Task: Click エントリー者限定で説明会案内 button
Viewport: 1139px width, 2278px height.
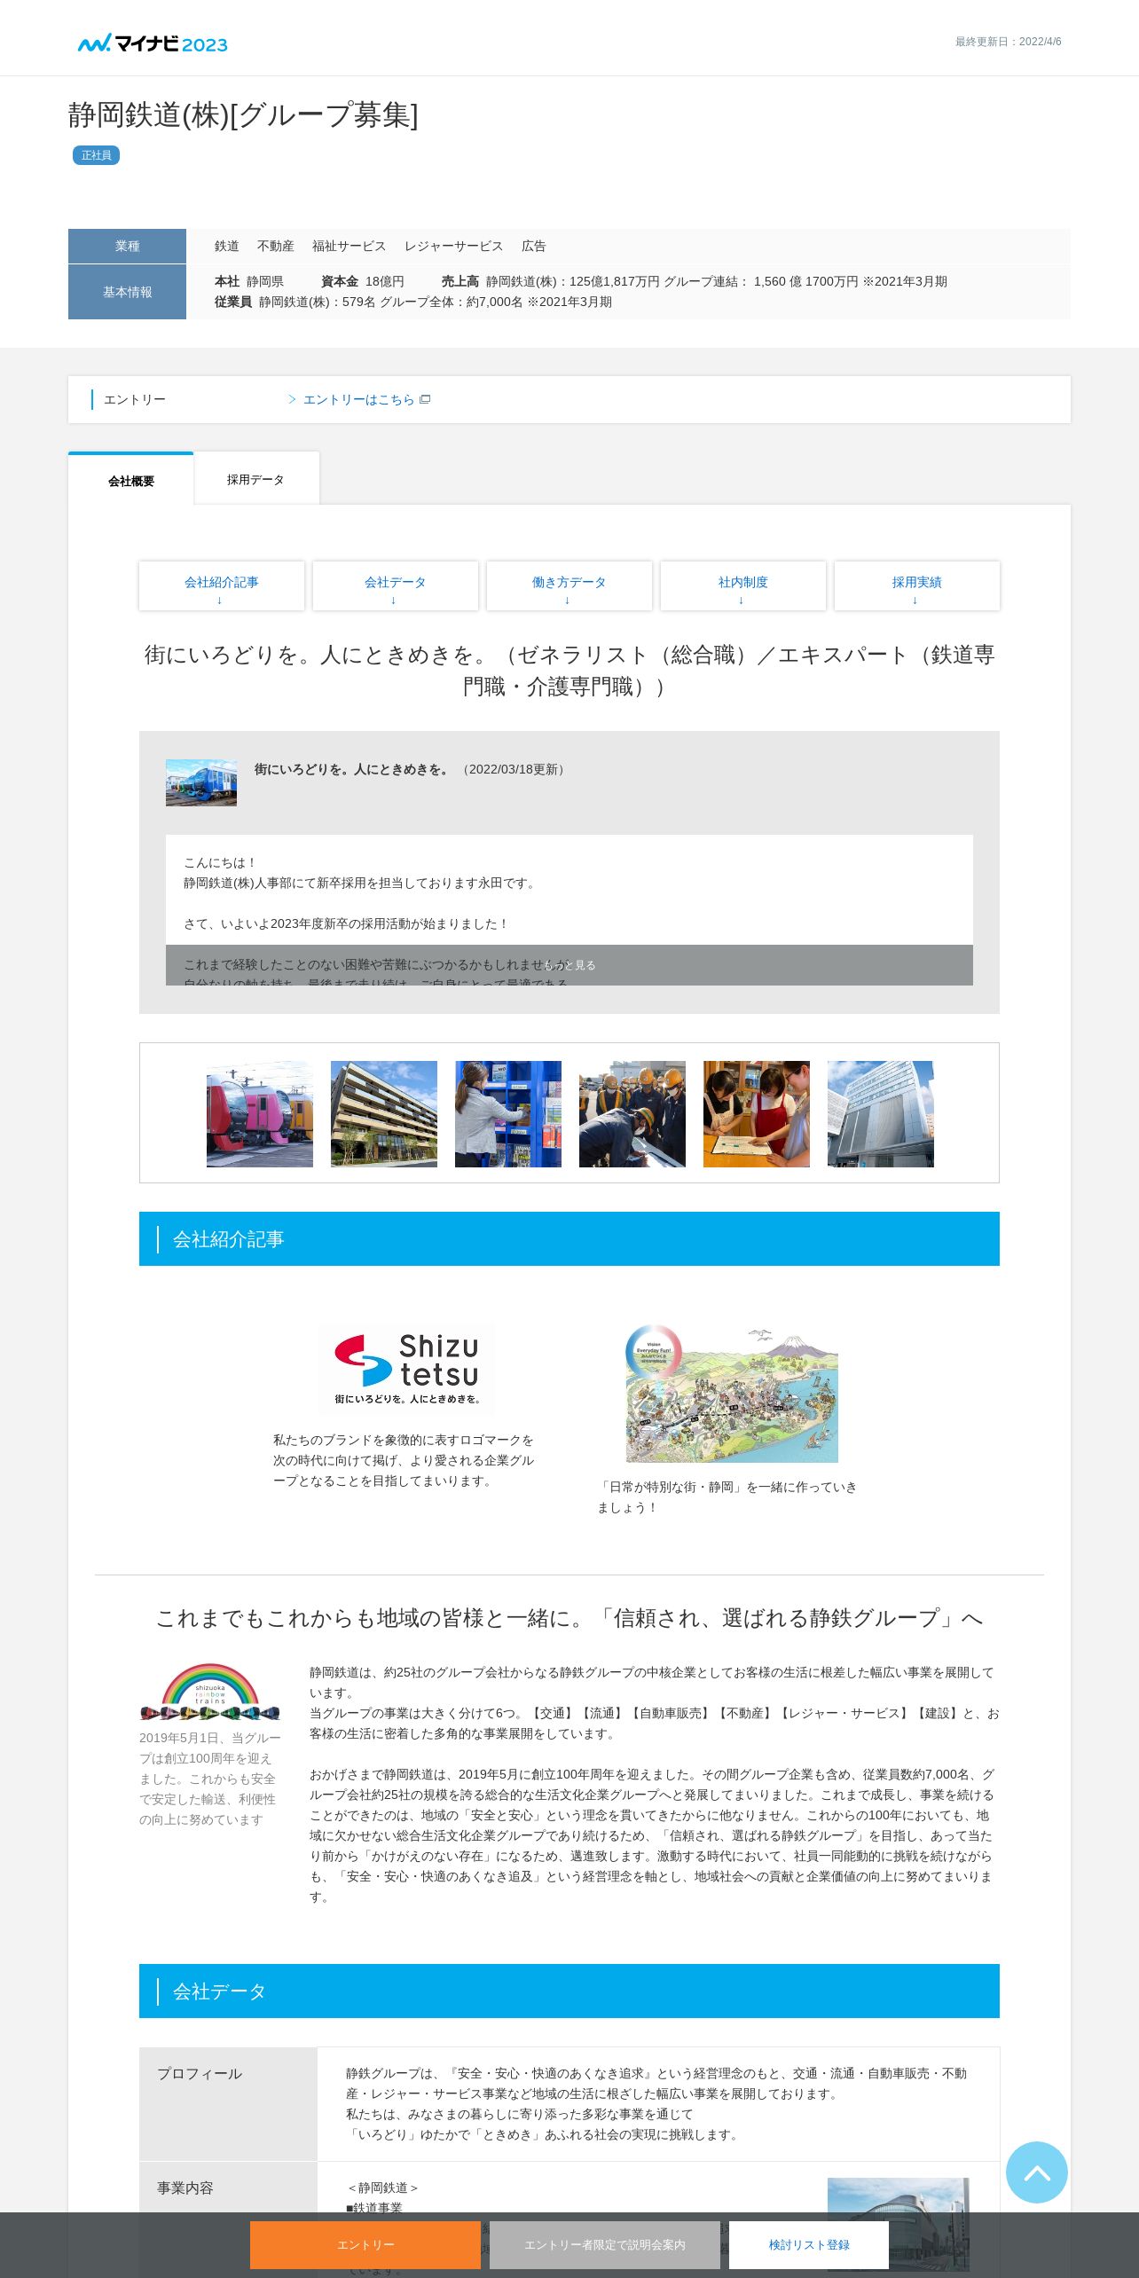Action: [605, 2244]
